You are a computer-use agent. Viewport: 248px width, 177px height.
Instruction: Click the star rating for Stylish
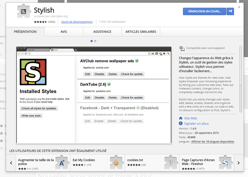click(40, 22)
